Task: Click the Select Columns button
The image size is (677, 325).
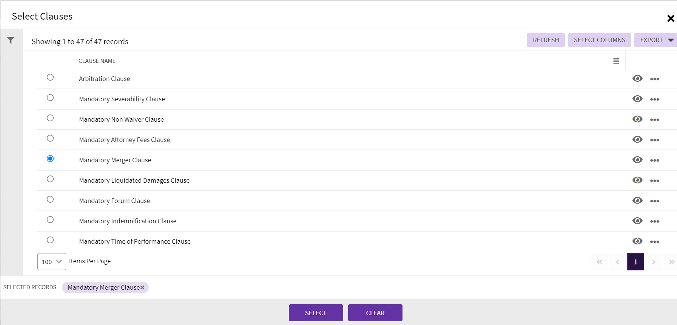Action: point(599,40)
